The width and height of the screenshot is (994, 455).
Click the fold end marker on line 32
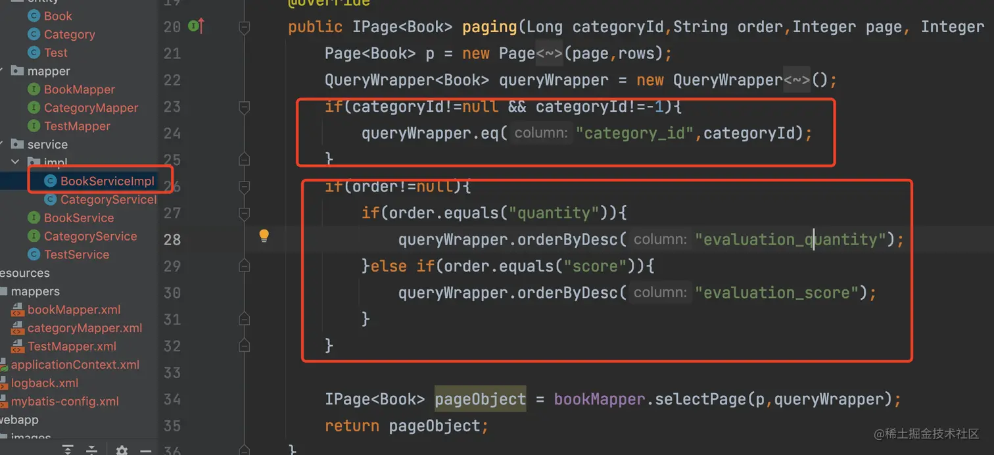[x=245, y=346]
